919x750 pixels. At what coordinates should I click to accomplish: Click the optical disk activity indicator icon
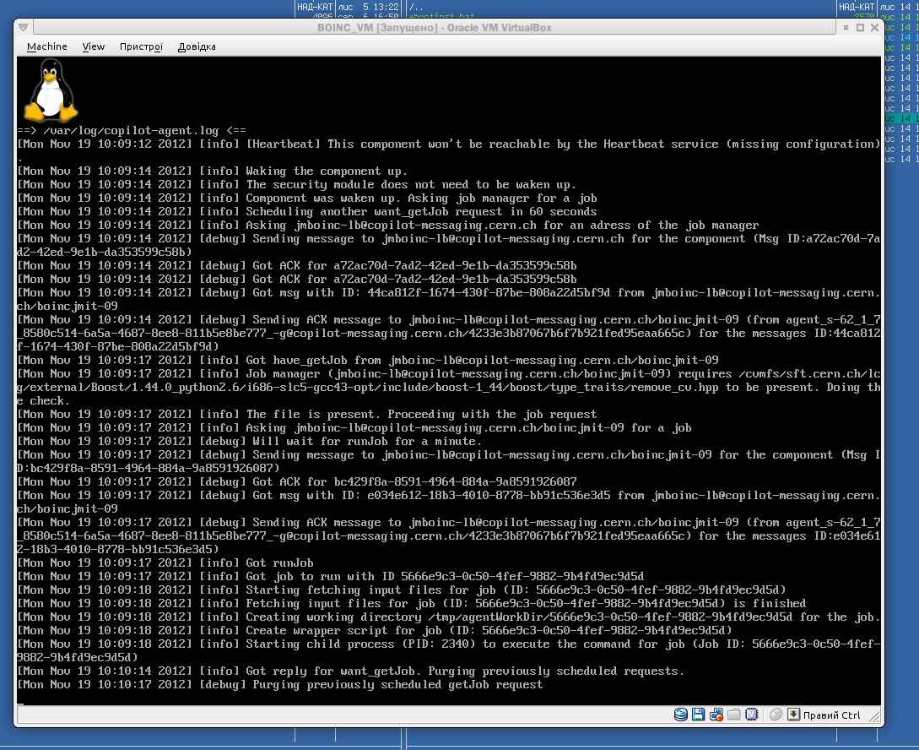pyautogui.click(x=681, y=715)
